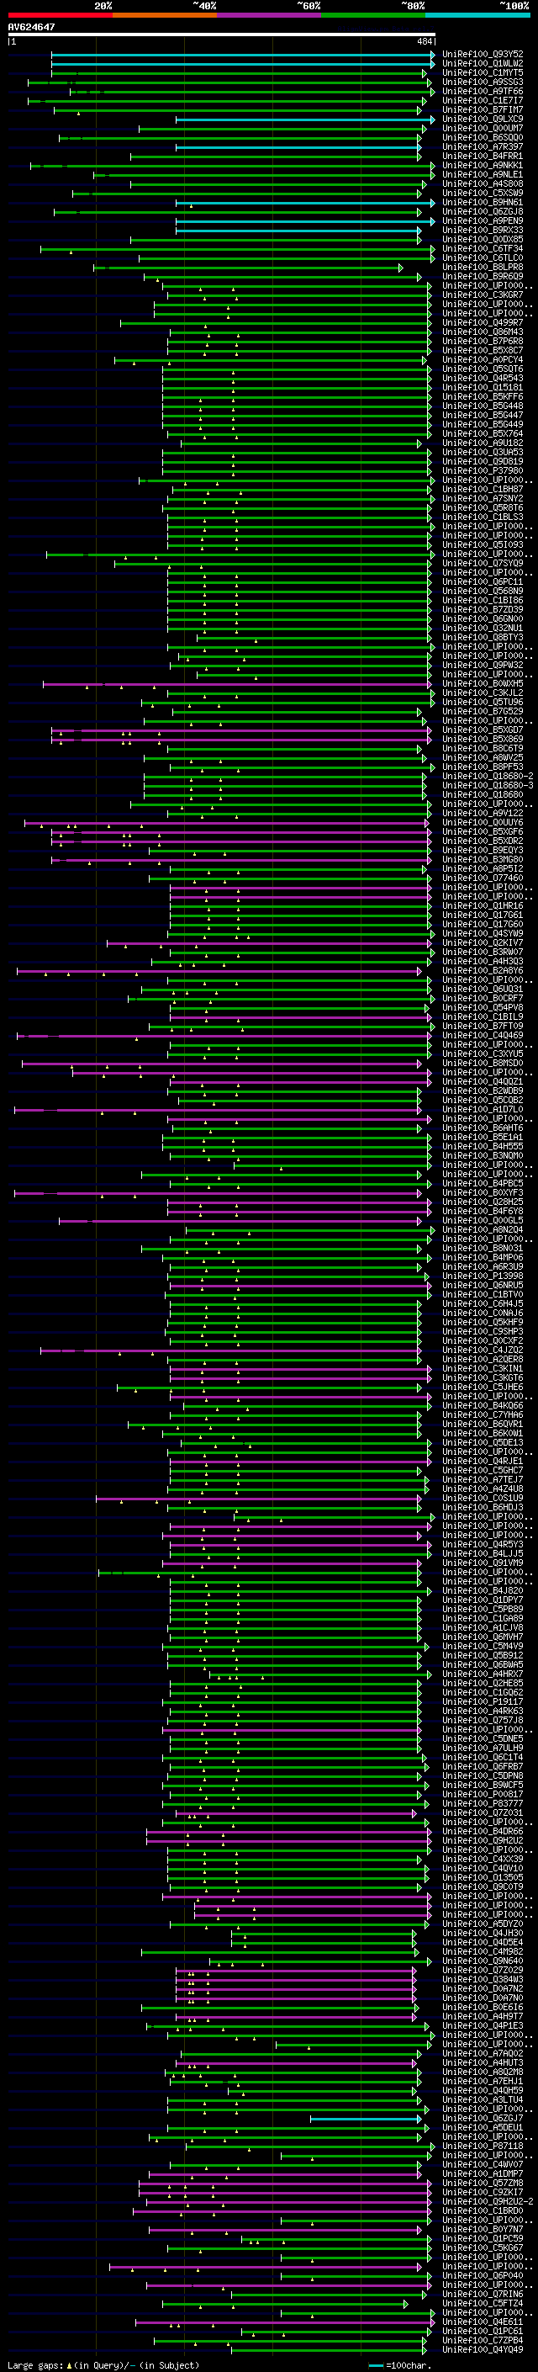The width and height of the screenshot is (538, 2372).
Task: Click UniRef100_C6TF34 text
Action: pyautogui.click(x=483, y=248)
